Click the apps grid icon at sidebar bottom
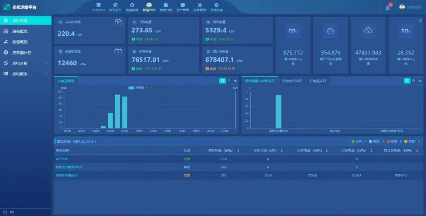Viewport: 426px width, 216px height. coord(5,212)
